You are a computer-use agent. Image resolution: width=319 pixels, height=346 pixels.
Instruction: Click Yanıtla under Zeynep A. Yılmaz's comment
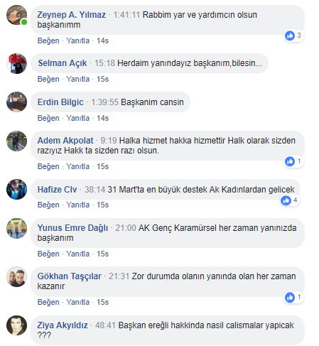[78, 40]
